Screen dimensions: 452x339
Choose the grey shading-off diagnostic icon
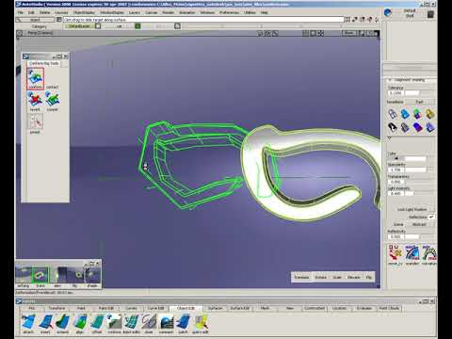tap(393, 114)
